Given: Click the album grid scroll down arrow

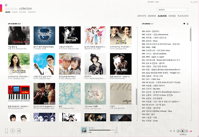Looking at the screenshot, I should (x=137, y=120).
